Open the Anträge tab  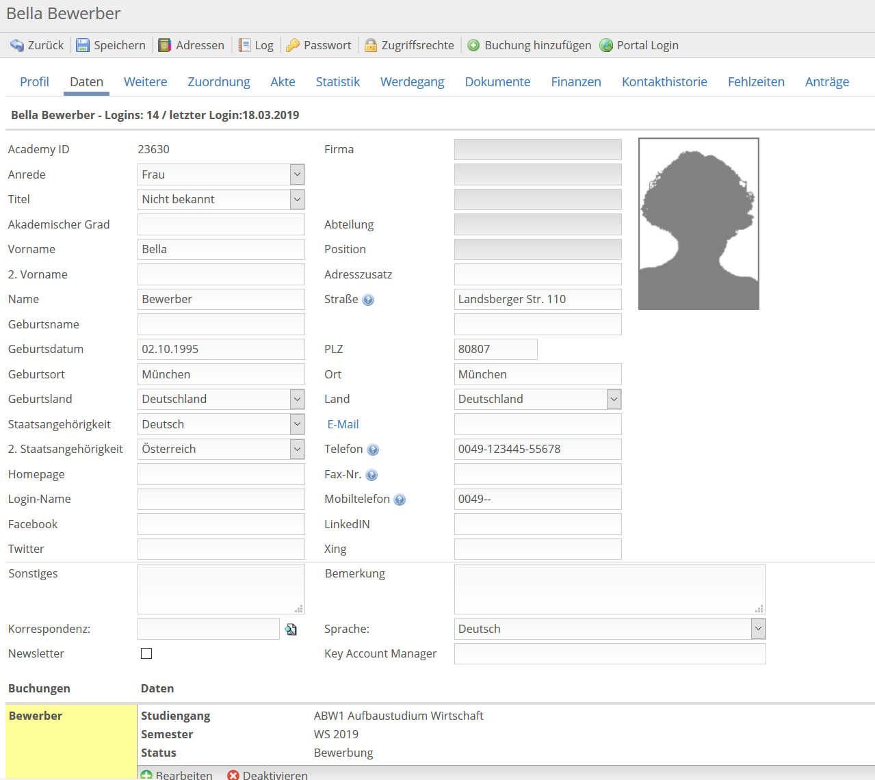coord(827,81)
